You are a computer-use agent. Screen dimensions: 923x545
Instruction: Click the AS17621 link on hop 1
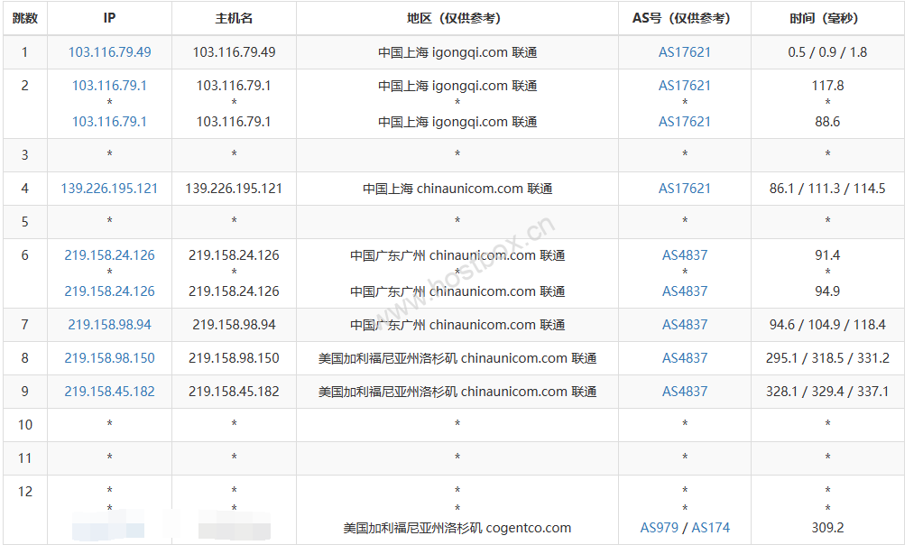pos(684,52)
